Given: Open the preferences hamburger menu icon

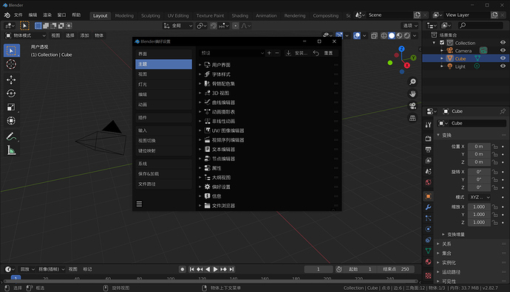Looking at the screenshot, I should pyautogui.click(x=139, y=204).
